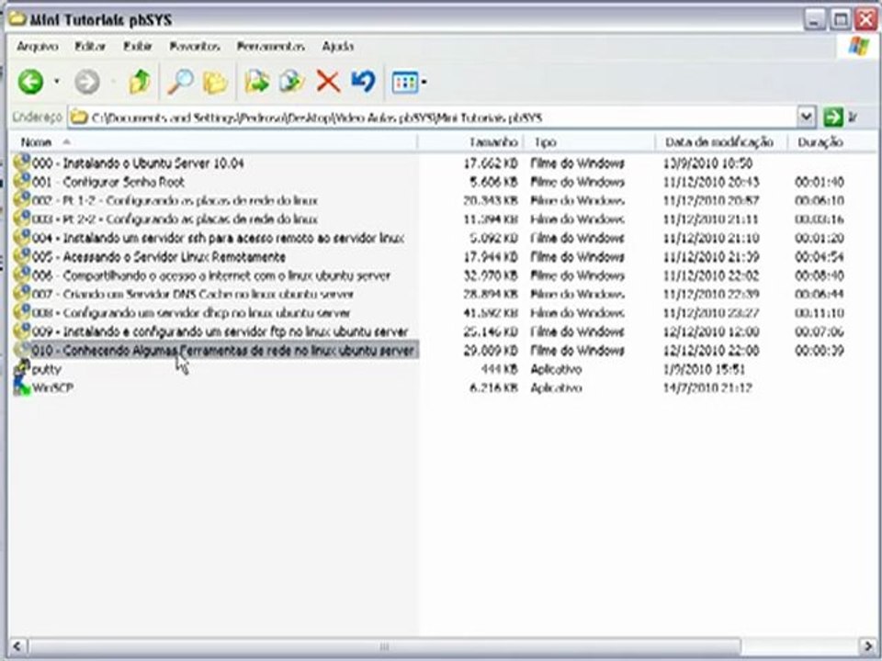This screenshot has height=661, width=882.
Task: Select the putty file name
Action: pyautogui.click(x=46, y=370)
